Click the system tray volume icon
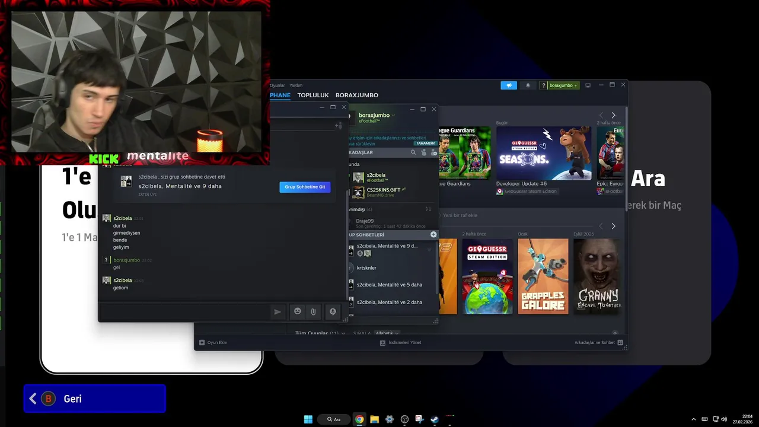 tap(724, 419)
